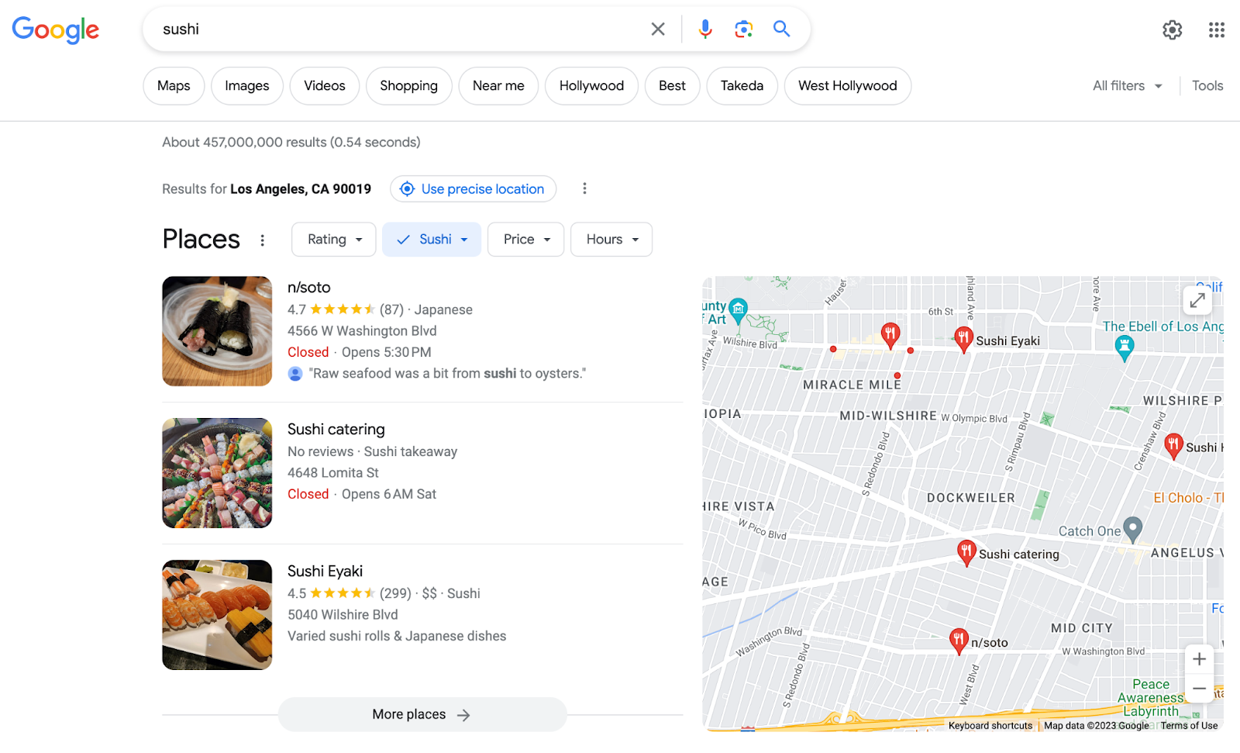The height and width of the screenshot is (753, 1240).
Task: Open the Hours filter dropdown
Action: coord(611,240)
